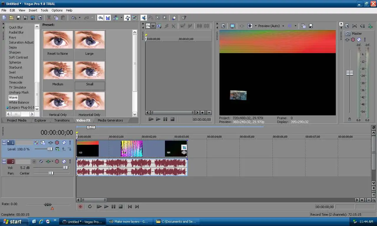Mute audio track 2
Screen dimensions: 377x226
point(64,162)
